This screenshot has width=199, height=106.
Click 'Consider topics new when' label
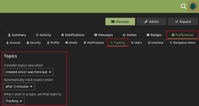point(23,65)
